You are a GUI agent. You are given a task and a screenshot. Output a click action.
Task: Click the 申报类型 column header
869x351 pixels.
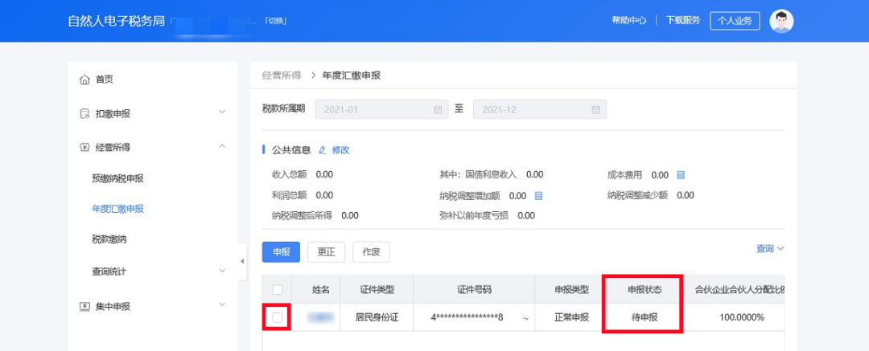[571, 289]
